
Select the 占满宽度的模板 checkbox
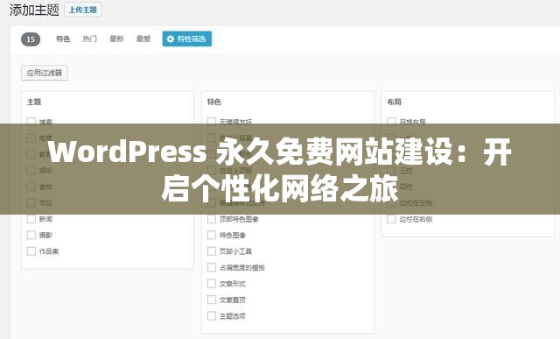pyautogui.click(x=212, y=267)
